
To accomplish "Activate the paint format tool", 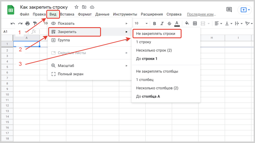I will [35, 23].
